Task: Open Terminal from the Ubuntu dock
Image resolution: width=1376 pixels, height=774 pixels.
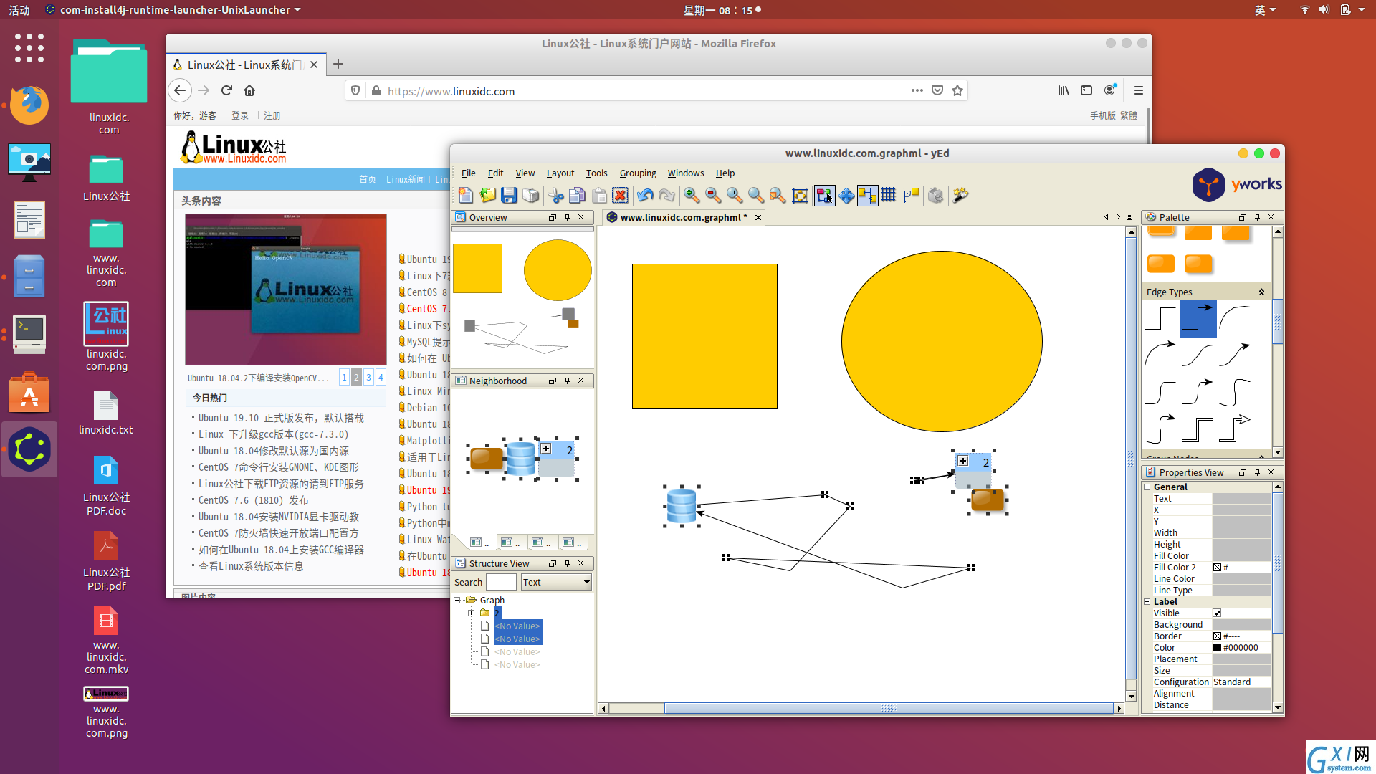Action: coord(29,334)
